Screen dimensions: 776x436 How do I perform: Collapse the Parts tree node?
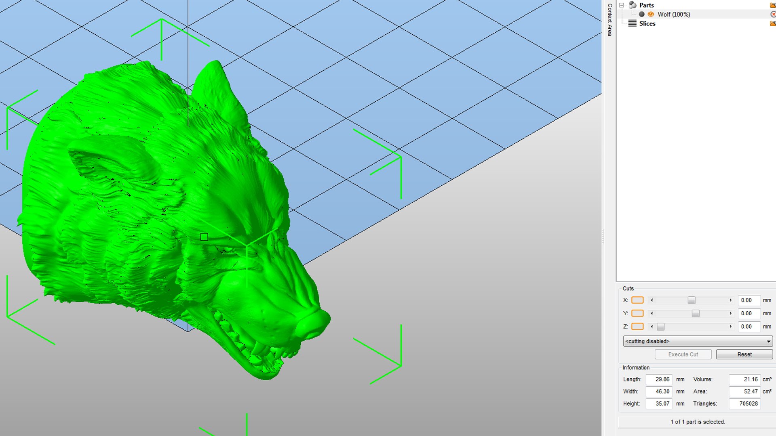622,5
